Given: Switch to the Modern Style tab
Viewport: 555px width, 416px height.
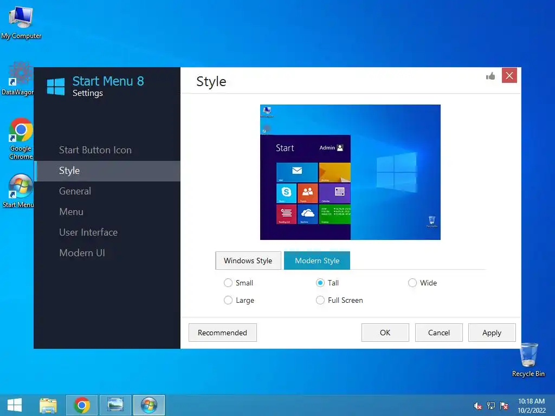Looking at the screenshot, I should click(x=317, y=261).
